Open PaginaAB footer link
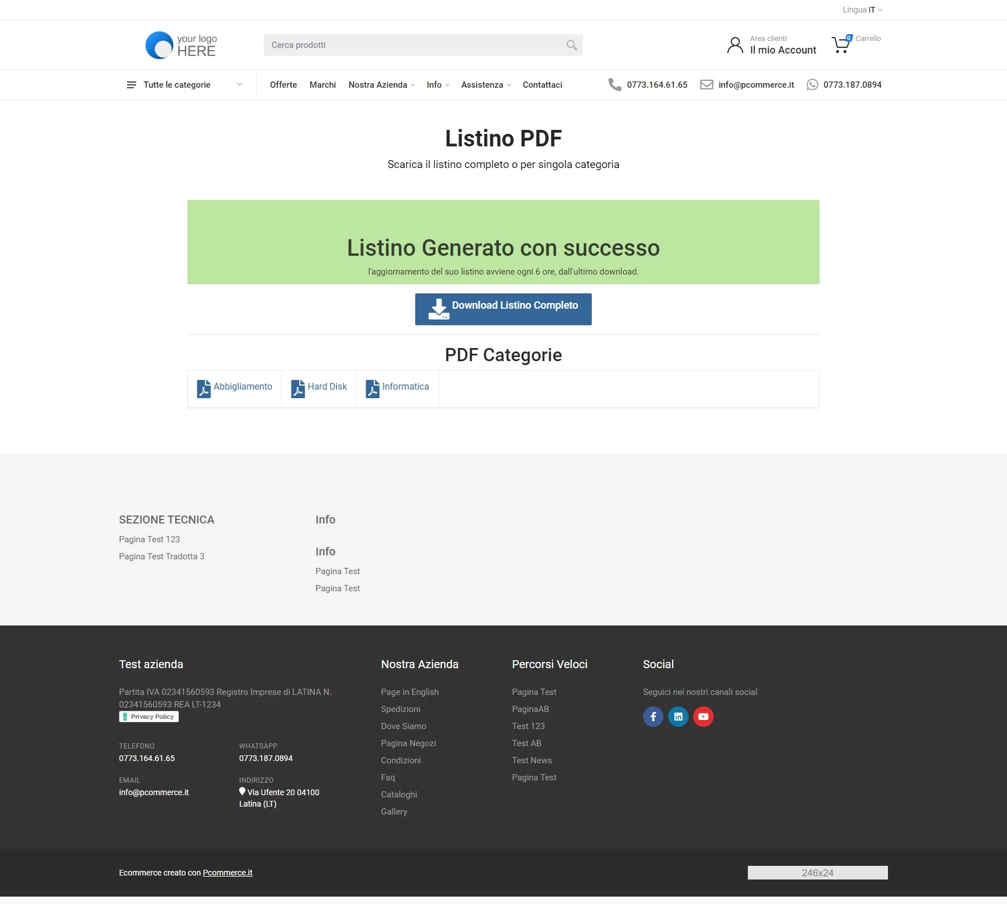This screenshot has width=1007, height=904. click(530, 709)
